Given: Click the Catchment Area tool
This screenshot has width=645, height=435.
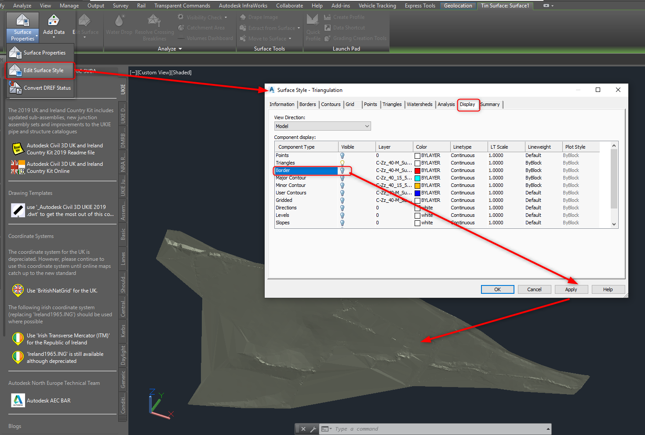Looking at the screenshot, I should point(201,28).
